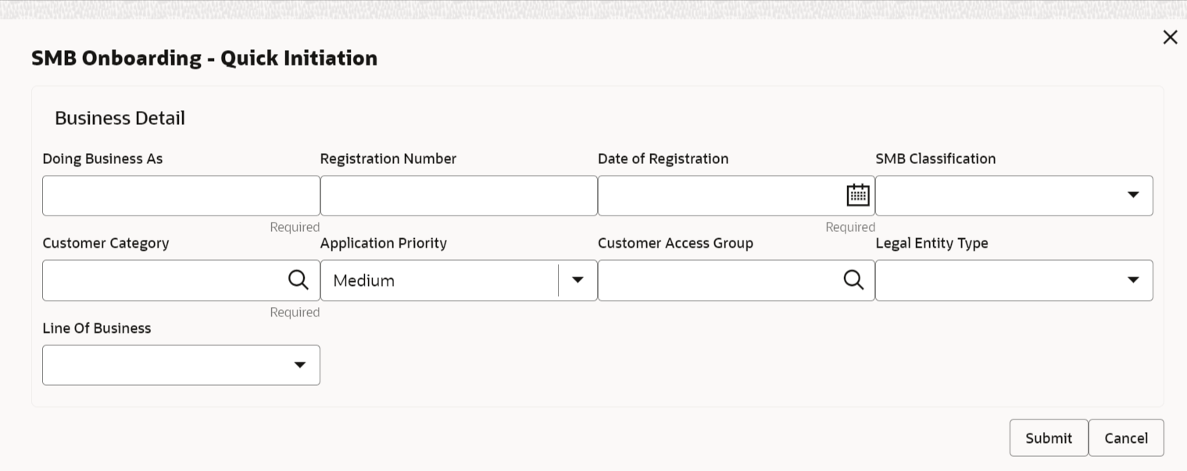
Task: Click into the Registration Number field
Action: (x=459, y=195)
